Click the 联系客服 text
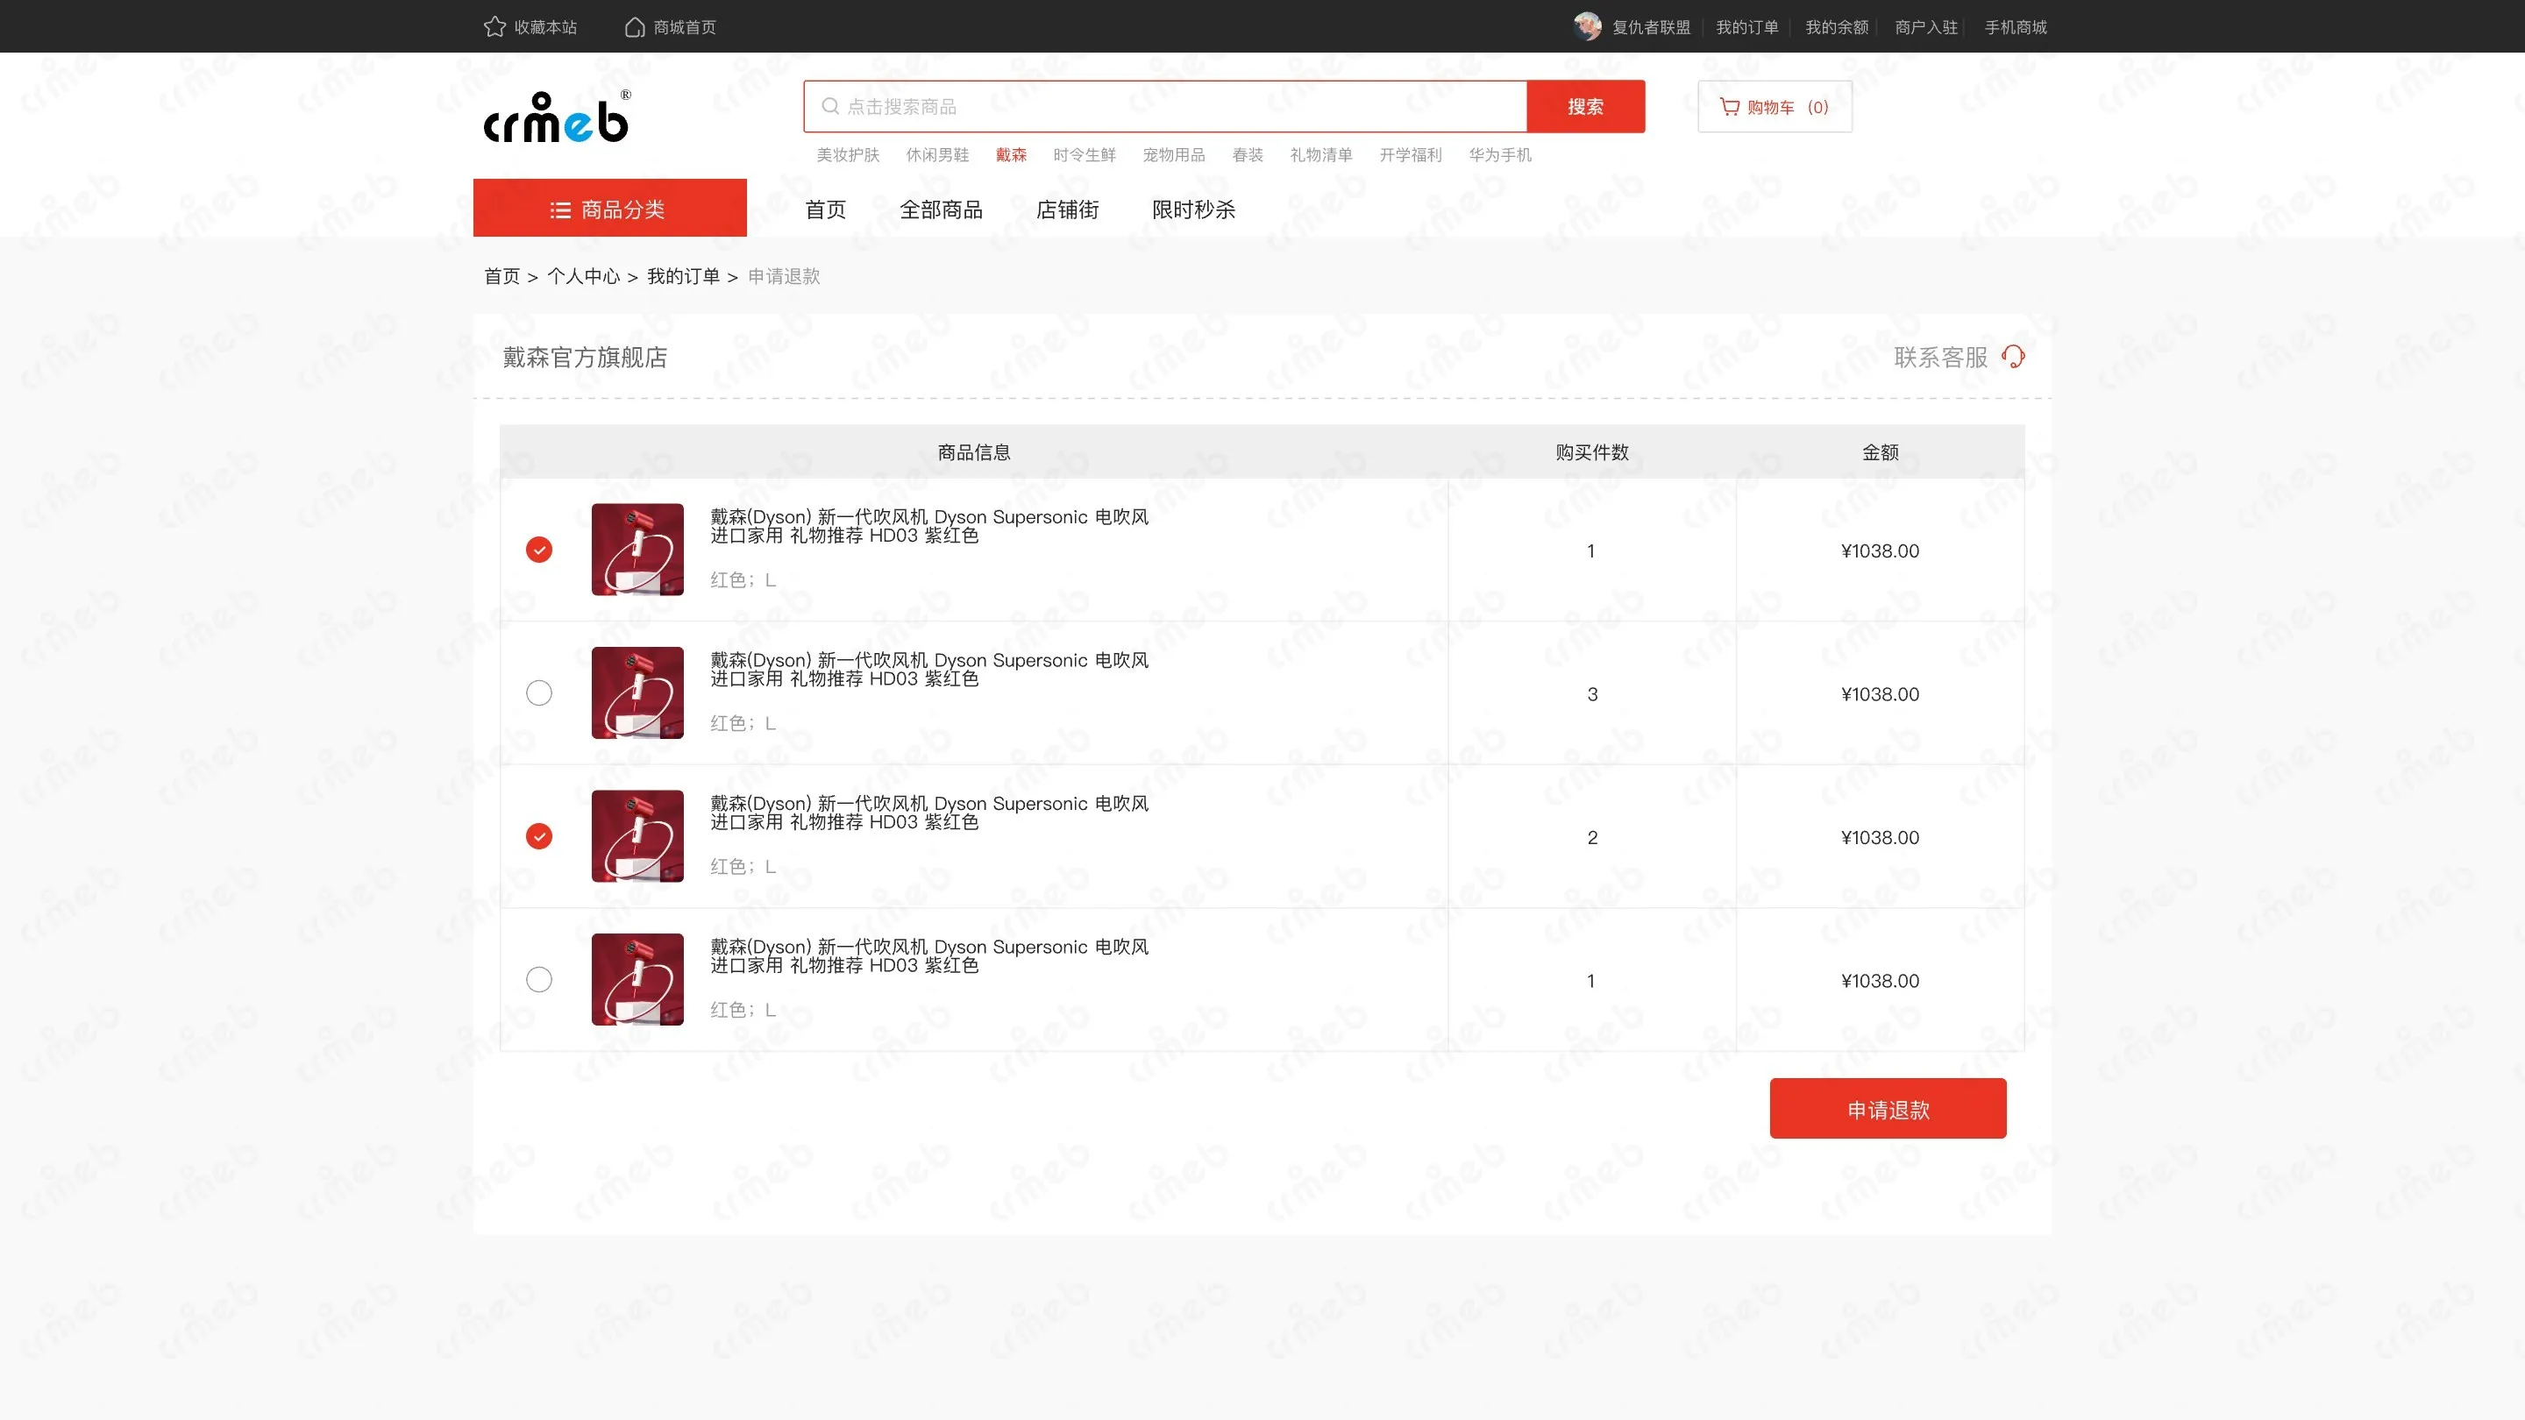Screen dimensions: 2525x1420 pyautogui.click(x=1941, y=358)
